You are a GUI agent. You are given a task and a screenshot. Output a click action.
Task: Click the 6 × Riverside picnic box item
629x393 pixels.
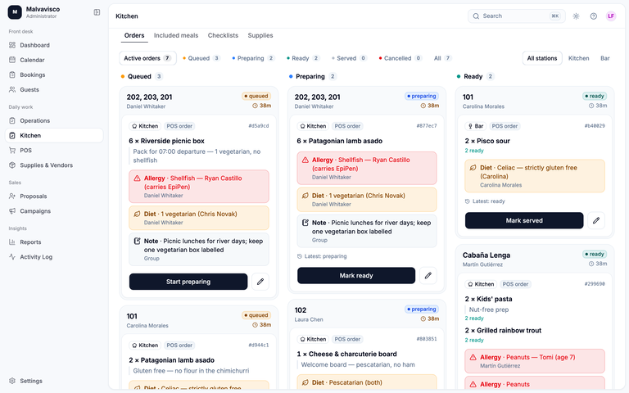coord(166,141)
